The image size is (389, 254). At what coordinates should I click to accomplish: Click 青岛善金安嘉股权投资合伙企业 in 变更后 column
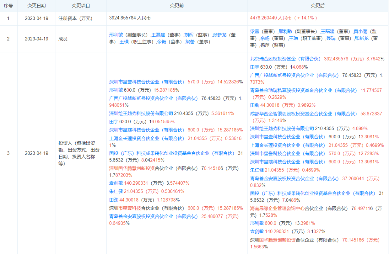click(x=294, y=178)
